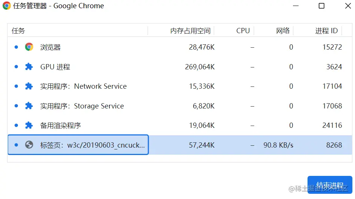Screen dimensions: 355x199
Task: Select the 实用程序: Storage Service row
Action: [180, 106]
